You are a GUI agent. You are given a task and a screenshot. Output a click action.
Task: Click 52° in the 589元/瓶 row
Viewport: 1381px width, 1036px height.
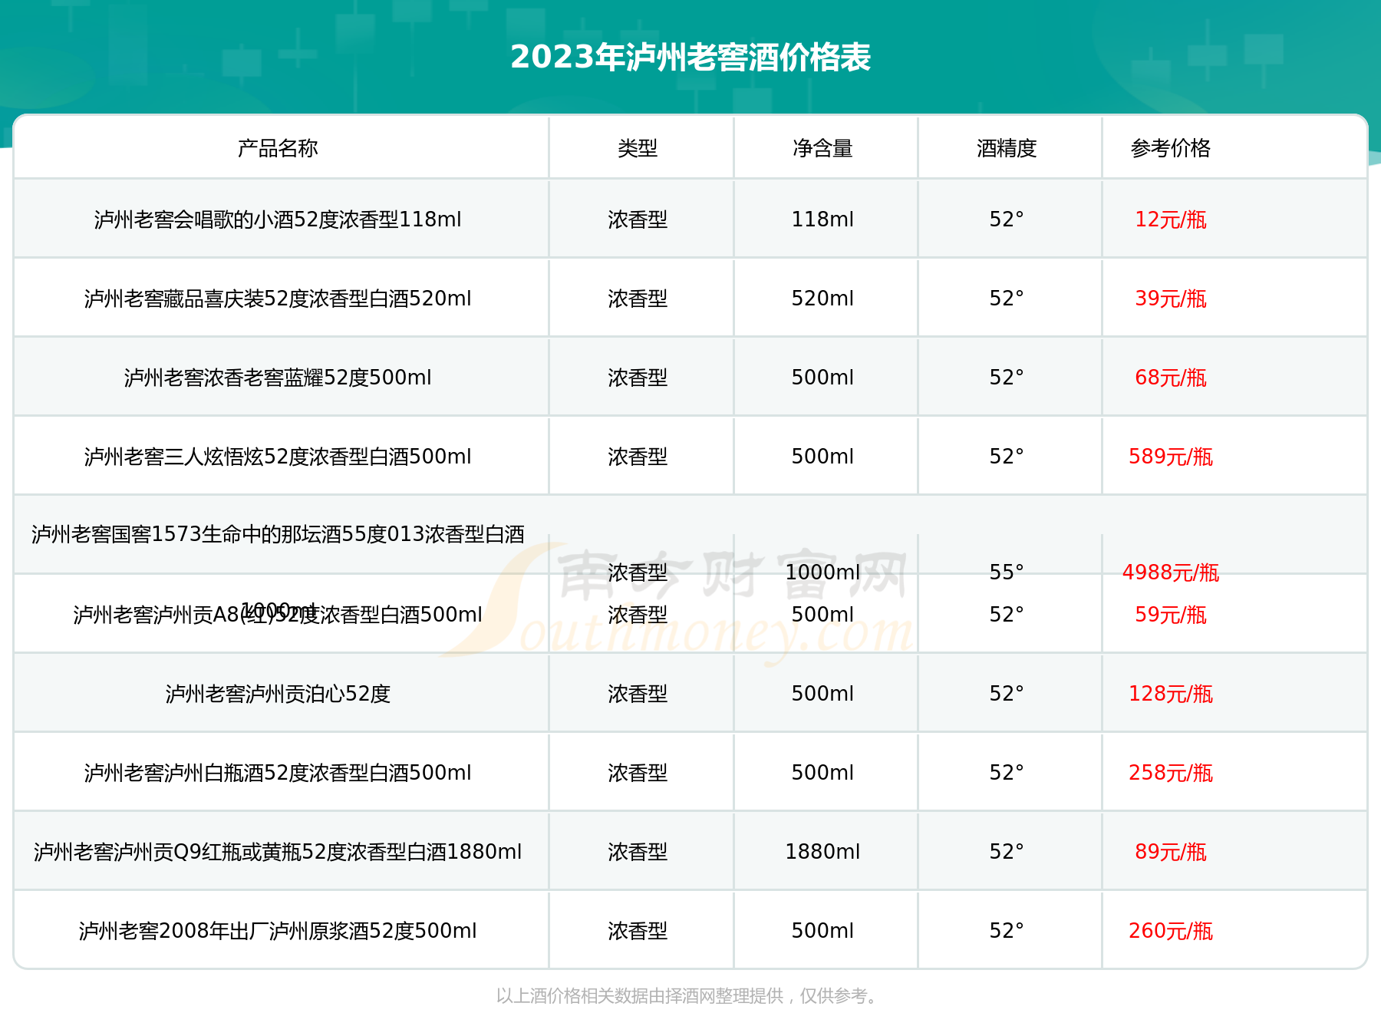pos(1007,457)
